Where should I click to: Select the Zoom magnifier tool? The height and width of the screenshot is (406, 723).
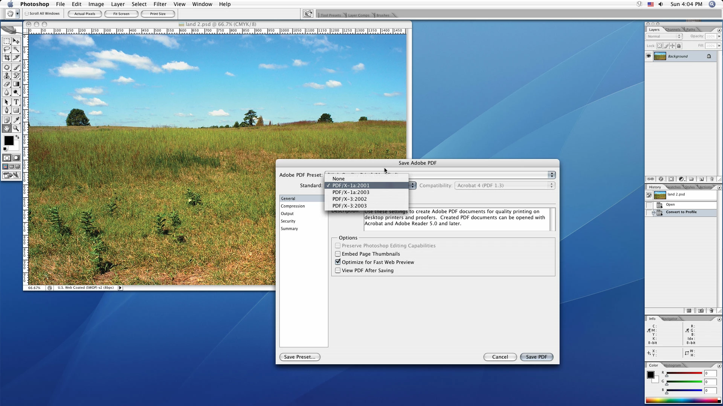click(16, 129)
